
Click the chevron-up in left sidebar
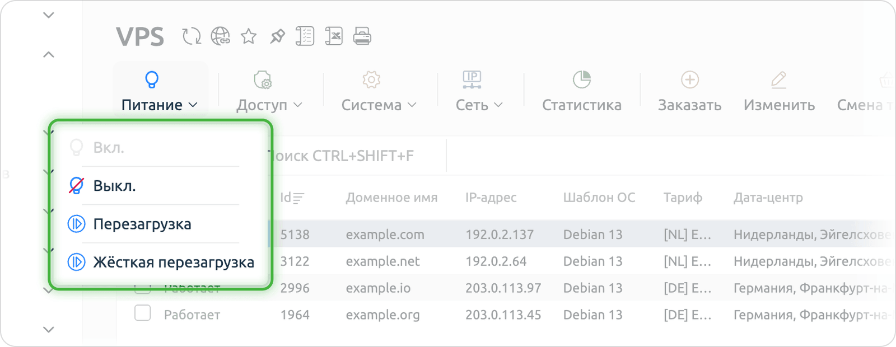(49, 54)
